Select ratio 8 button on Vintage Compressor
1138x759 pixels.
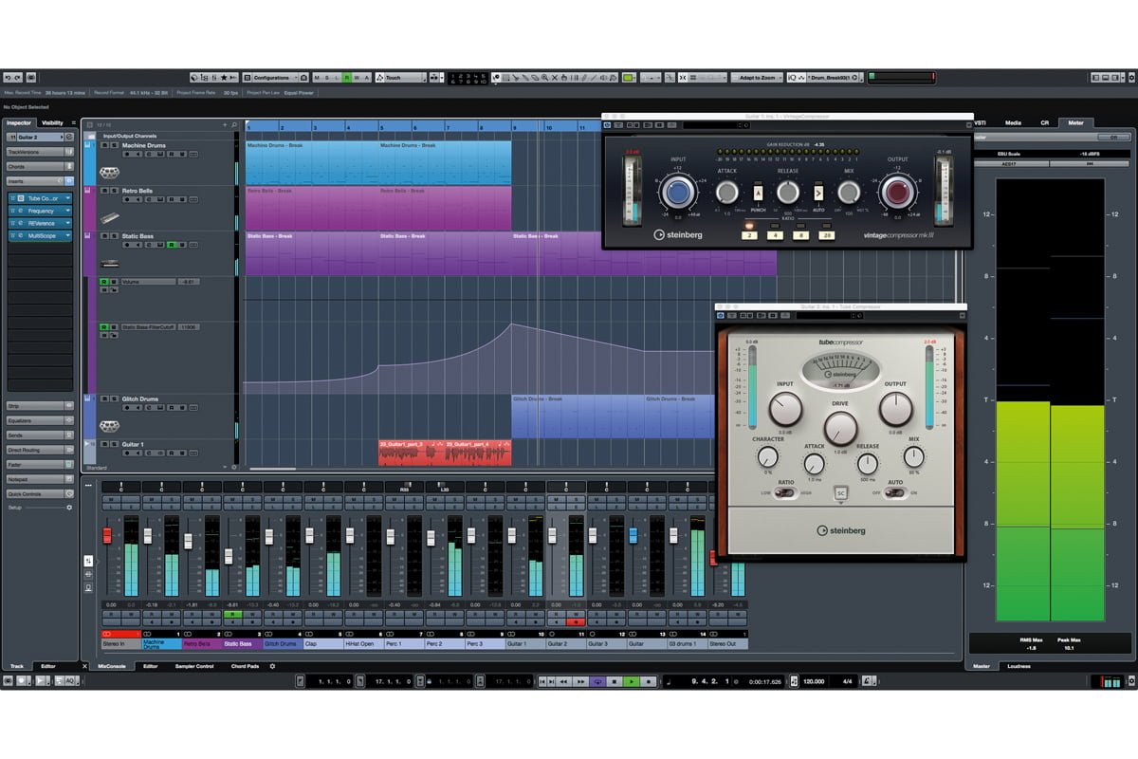pos(800,235)
